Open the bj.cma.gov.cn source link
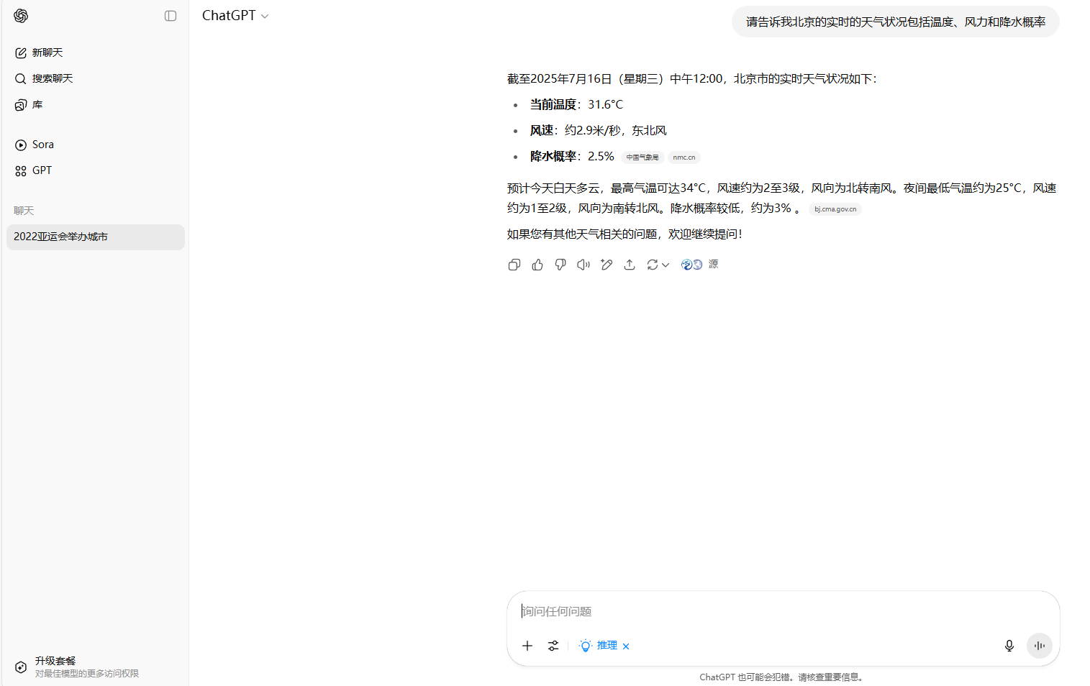 [x=835, y=209]
